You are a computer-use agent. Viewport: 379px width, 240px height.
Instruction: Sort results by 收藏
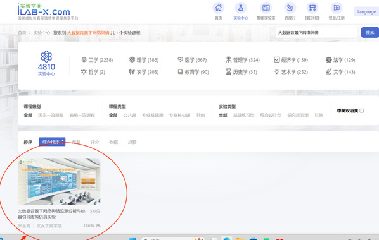point(113,142)
